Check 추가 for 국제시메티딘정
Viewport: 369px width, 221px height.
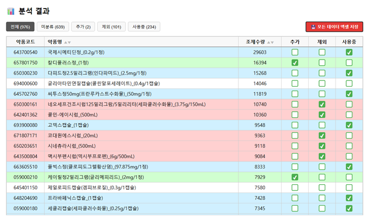tap(295, 52)
